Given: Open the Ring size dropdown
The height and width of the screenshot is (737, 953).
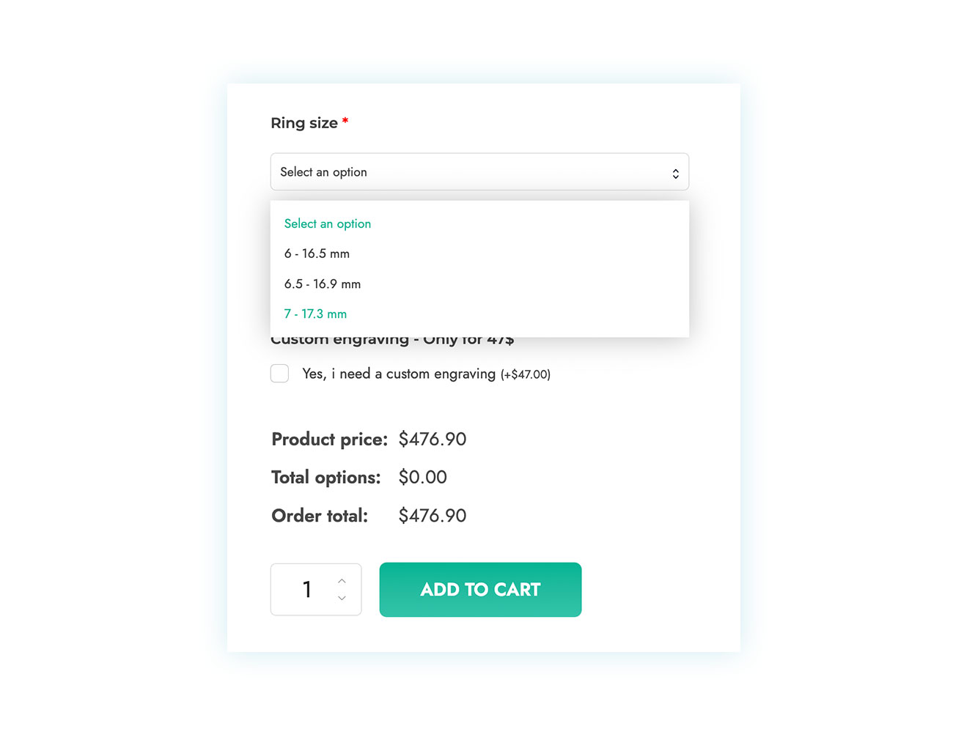Looking at the screenshot, I should [x=479, y=172].
